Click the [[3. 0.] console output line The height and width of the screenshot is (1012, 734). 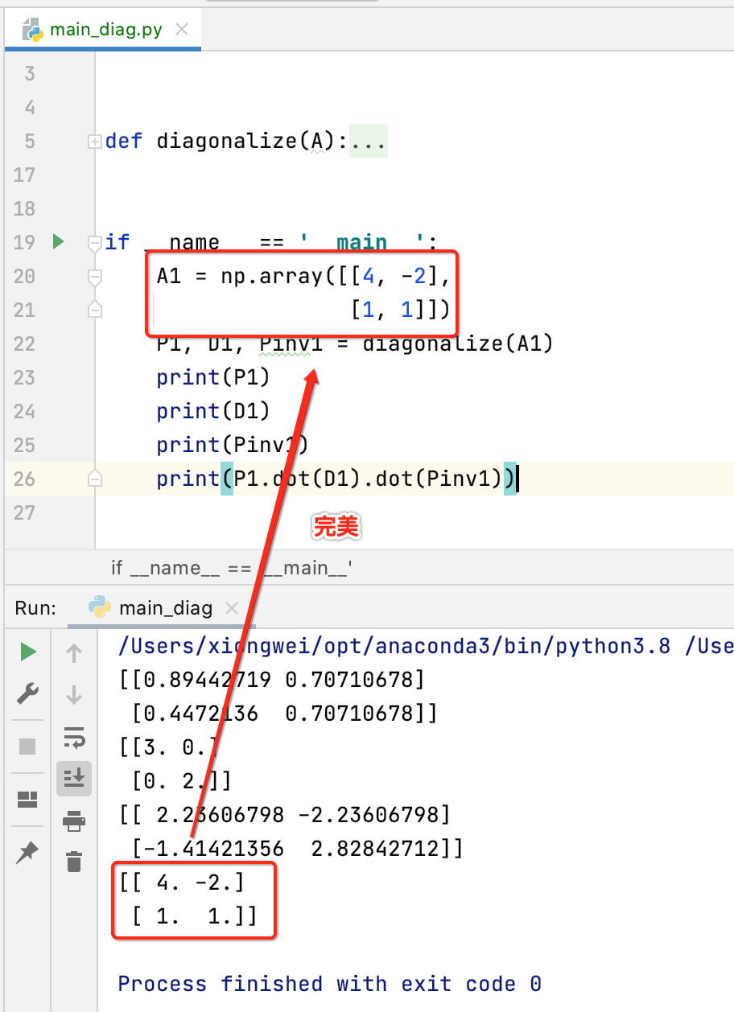[x=168, y=747]
